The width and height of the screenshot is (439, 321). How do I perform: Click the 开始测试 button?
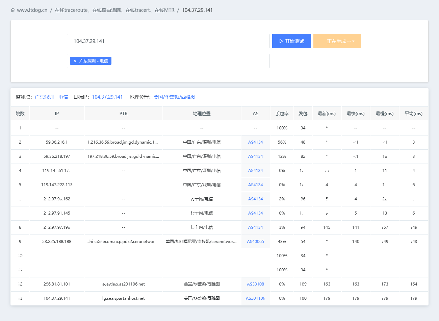coord(291,41)
